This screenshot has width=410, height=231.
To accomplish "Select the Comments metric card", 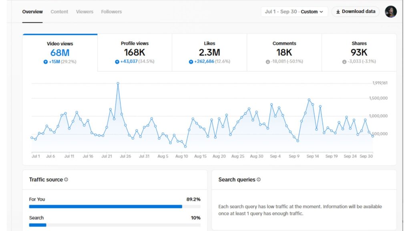I will click(284, 53).
